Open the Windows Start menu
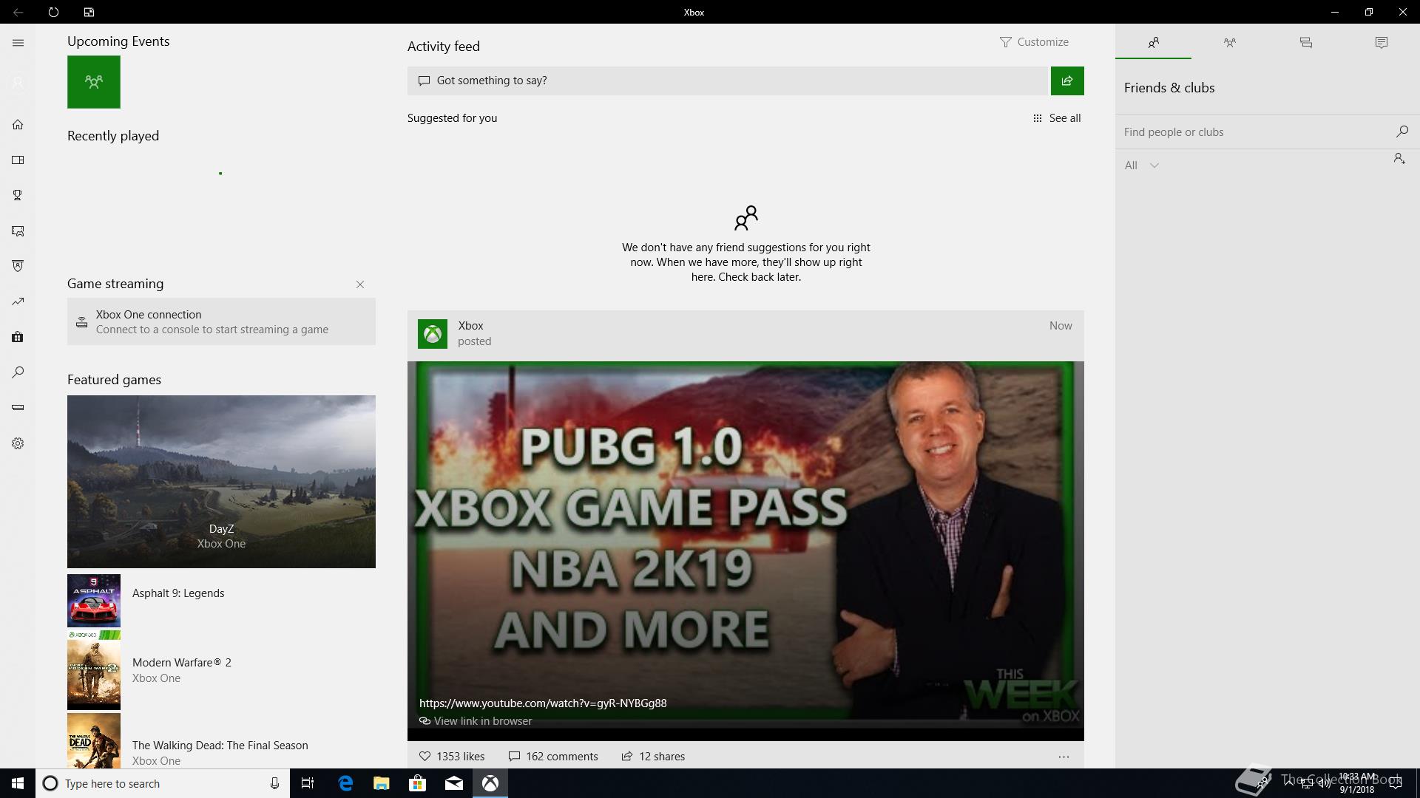Viewport: 1420px width, 798px height. (x=18, y=783)
